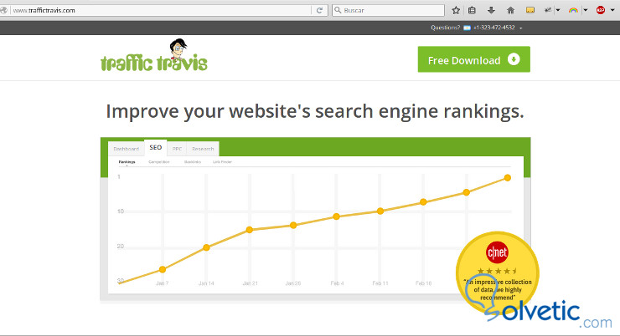
Task: Click the download arrow inside Free Download button
Action: (x=514, y=59)
